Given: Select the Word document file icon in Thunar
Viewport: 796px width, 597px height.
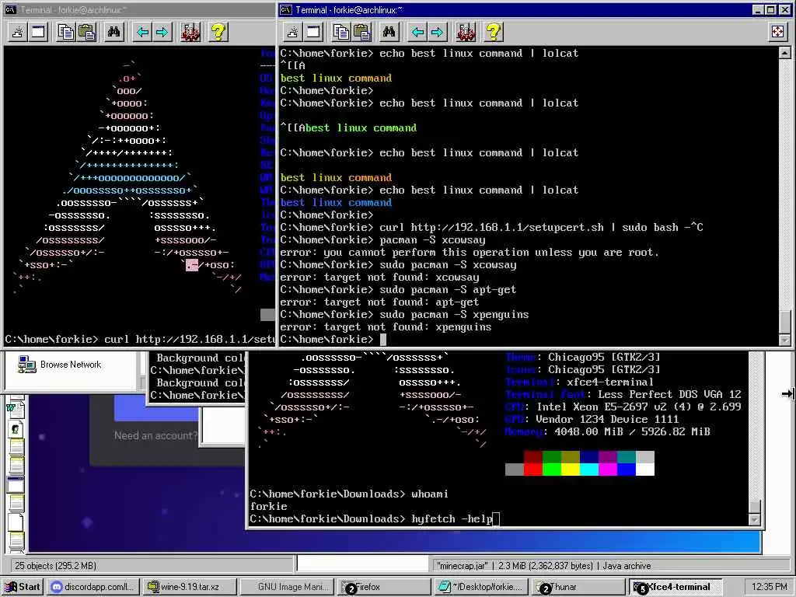Looking at the screenshot, I should click(x=14, y=408).
